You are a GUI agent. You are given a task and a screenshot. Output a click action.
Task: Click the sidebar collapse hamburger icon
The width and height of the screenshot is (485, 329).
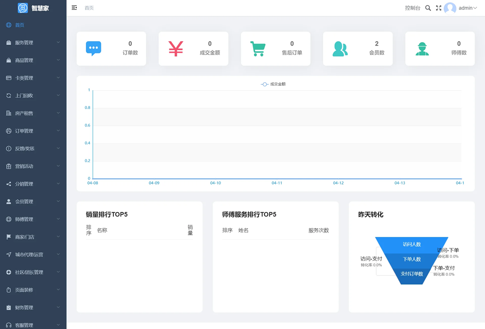point(74,8)
